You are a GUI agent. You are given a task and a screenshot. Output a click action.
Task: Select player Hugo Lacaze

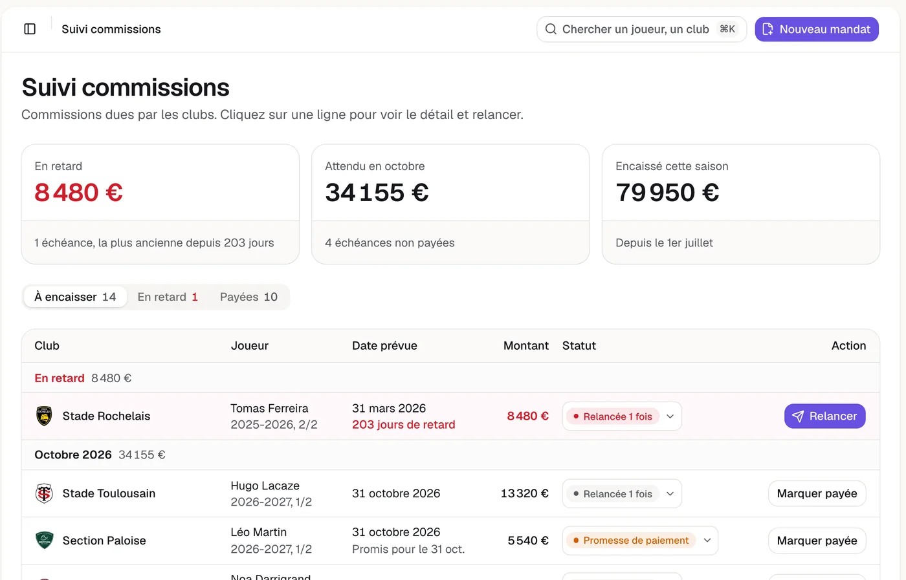pos(265,486)
